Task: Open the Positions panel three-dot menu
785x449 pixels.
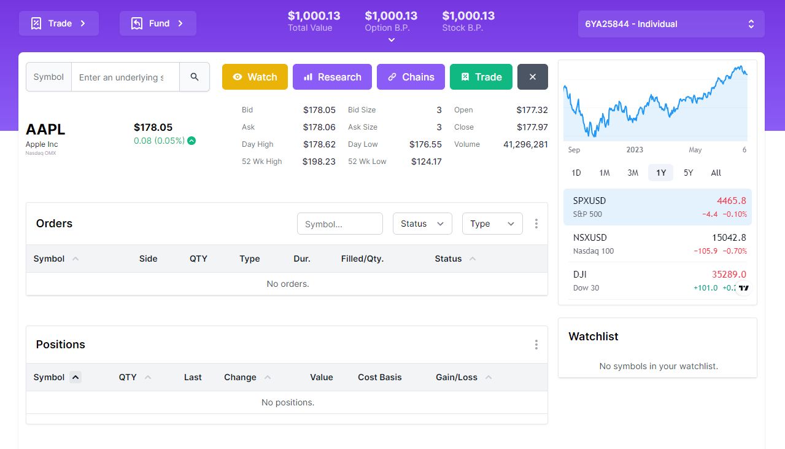Action: click(536, 345)
